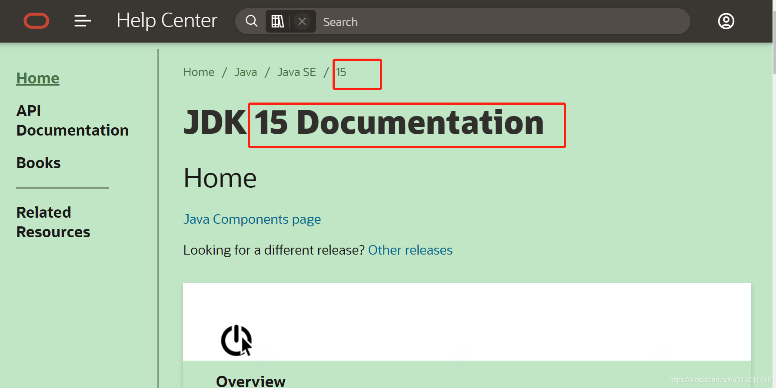Click the search magnifier icon

point(251,21)
